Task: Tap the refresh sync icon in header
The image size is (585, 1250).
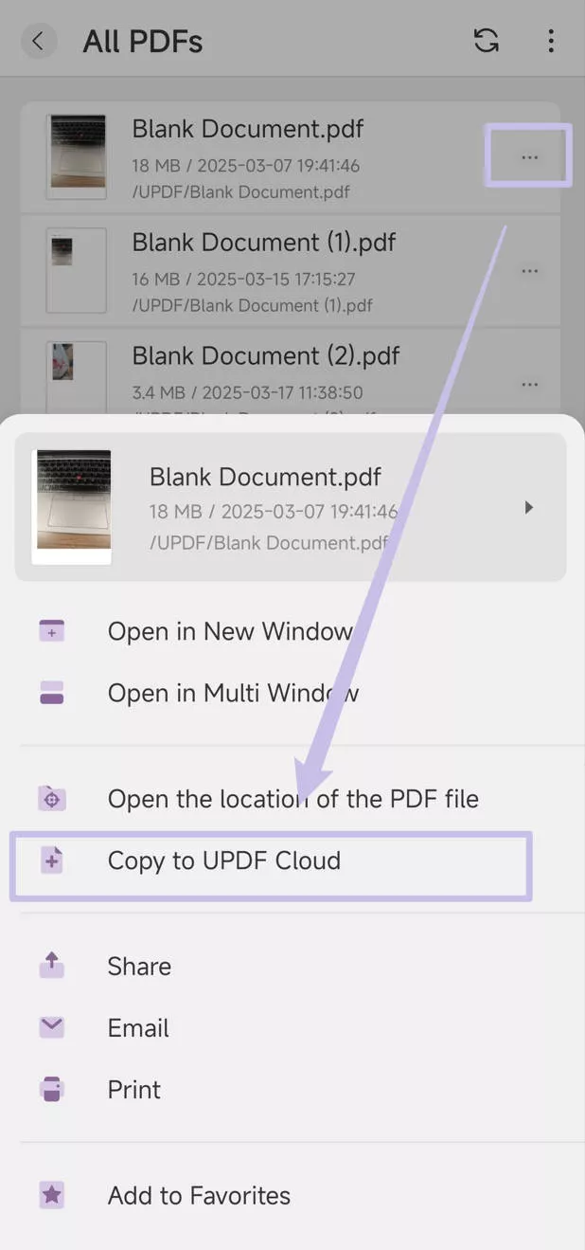Action: point(486,41)
